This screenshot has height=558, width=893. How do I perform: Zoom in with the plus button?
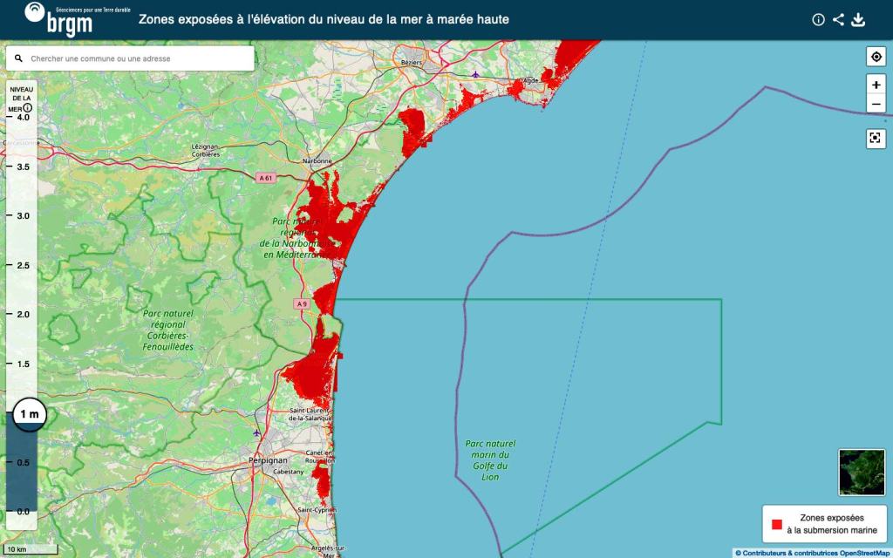click(876, 85)
